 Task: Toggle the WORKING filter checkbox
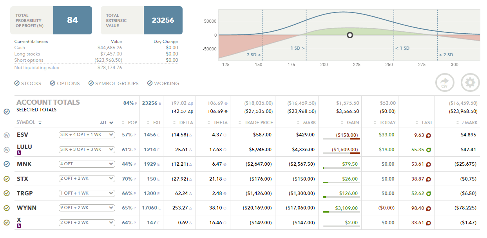150,83
